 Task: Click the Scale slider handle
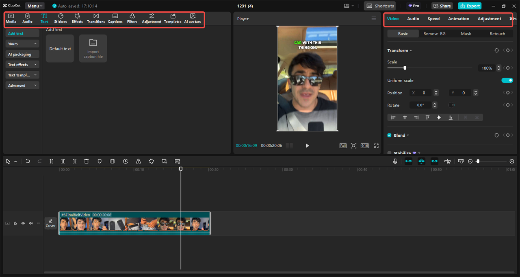coord(405,68)
